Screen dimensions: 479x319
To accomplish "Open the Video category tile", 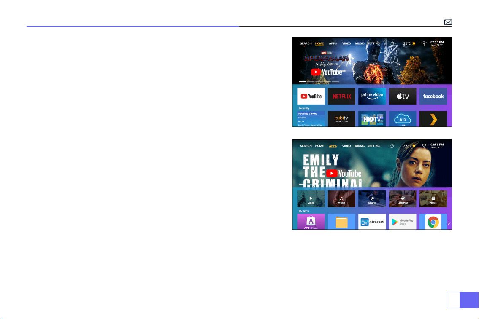I will point(311,199).
